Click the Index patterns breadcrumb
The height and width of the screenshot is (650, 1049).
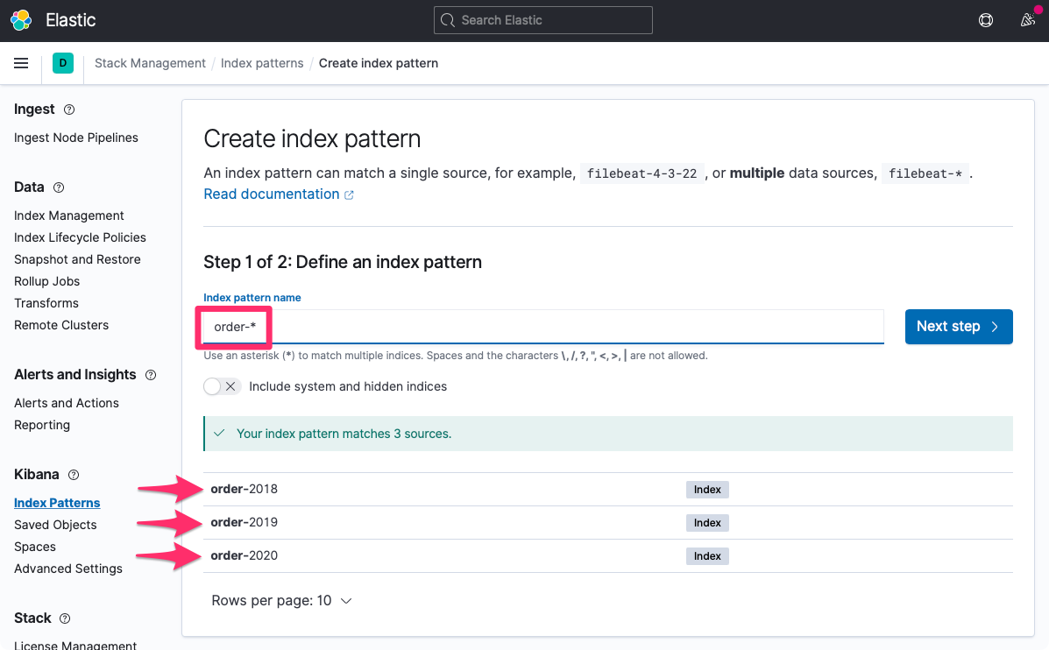pos(262,63)
